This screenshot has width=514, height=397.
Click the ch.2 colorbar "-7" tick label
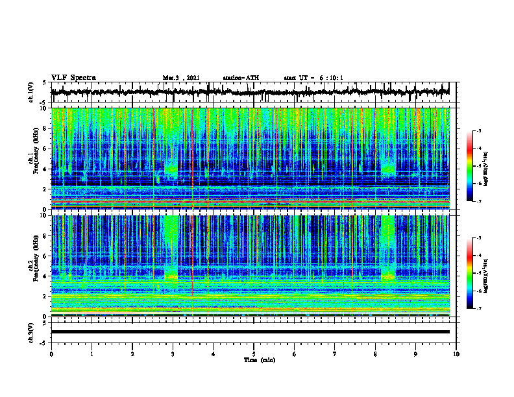(x=478, y=308)
